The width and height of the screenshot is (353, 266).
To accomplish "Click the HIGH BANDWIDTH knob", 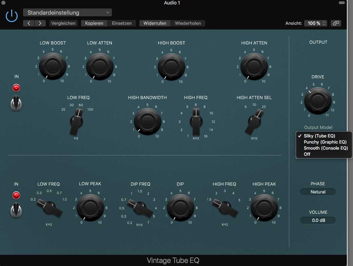I will (x=148, y=120).
